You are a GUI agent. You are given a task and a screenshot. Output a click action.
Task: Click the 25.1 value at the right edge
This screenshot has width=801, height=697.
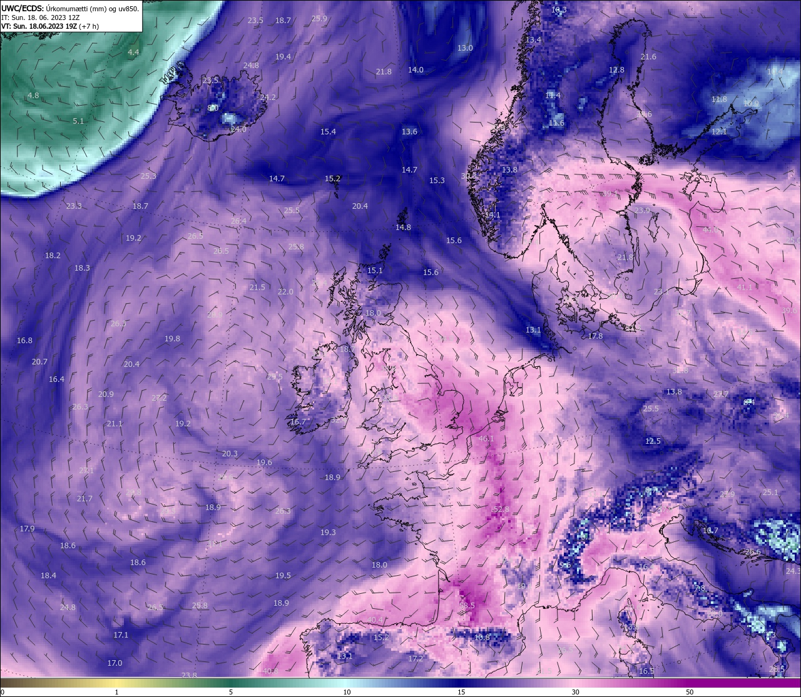[x=770, y=493]
